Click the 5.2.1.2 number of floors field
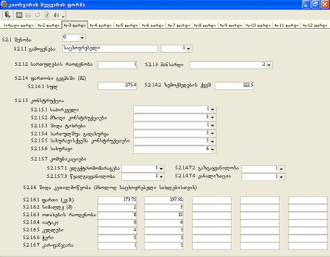Image resolution: width=330 pixels, height=257 pixels. coord(117,65)
